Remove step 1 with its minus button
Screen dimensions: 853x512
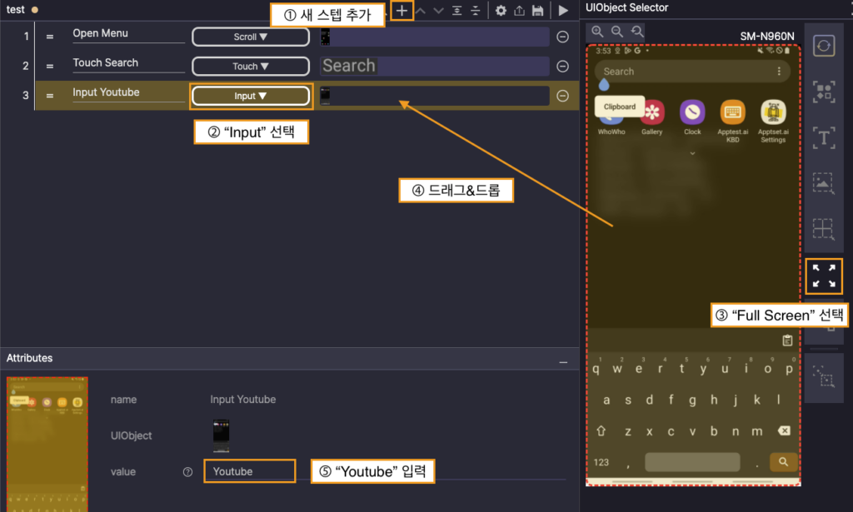[x=562, y=37]
